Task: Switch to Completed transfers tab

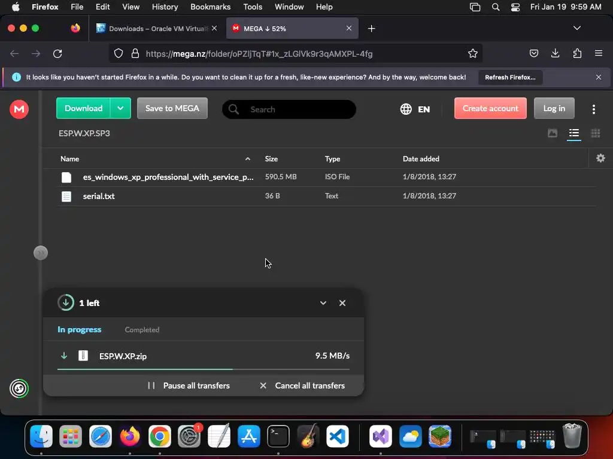Action: [x=142, y=330]
